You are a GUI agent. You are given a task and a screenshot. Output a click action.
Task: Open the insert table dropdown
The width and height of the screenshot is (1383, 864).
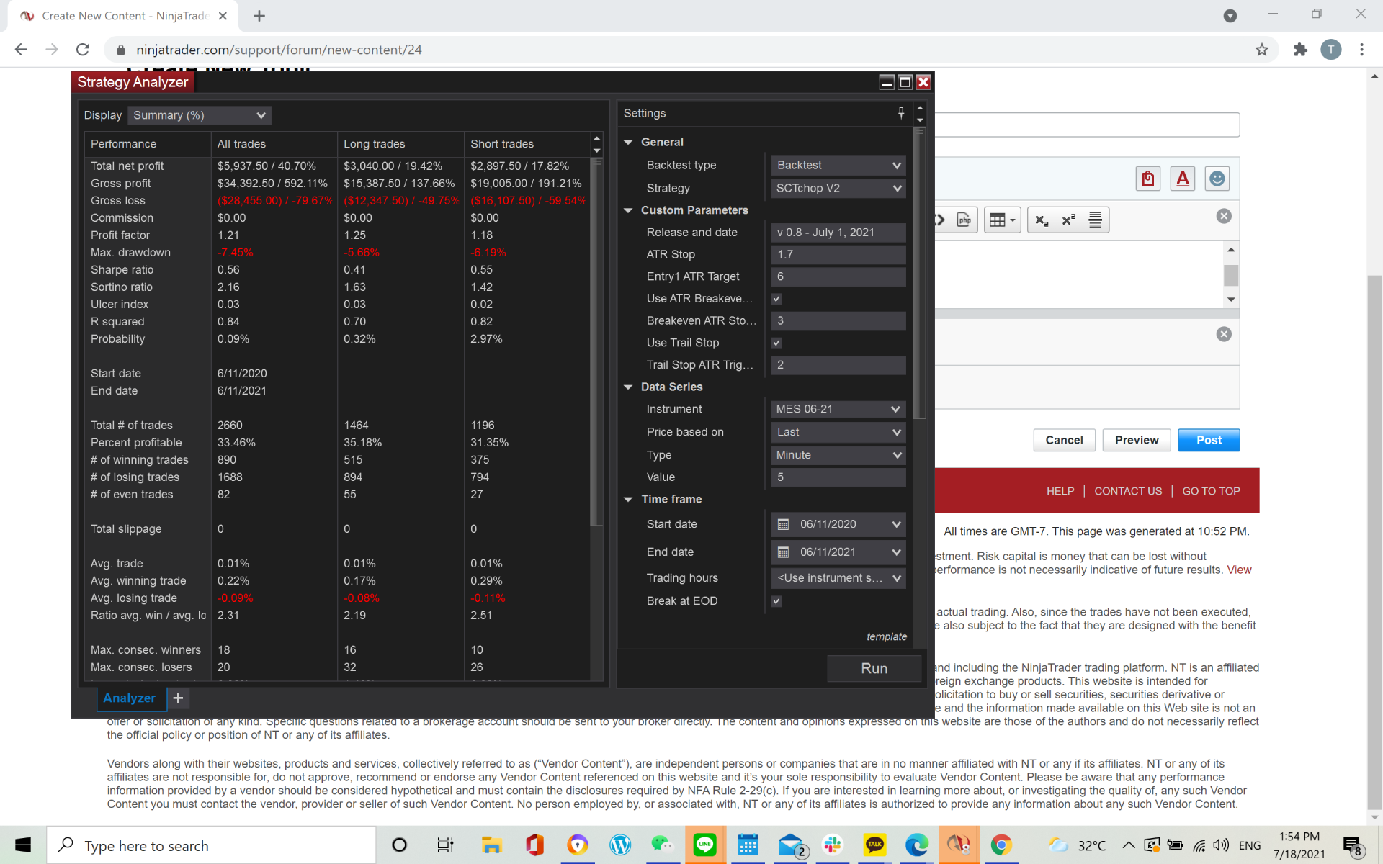pyautogui.click(x=1002, y=220)
